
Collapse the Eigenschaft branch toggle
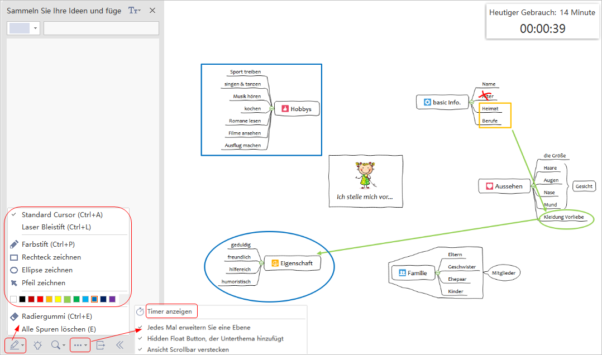click(x=261, y=263)
